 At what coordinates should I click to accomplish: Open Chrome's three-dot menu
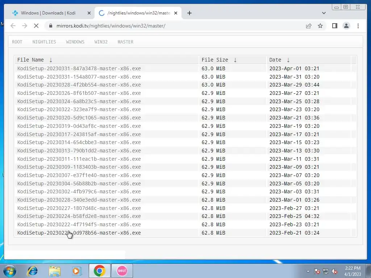pyautogui.click(x=358, y=26)
